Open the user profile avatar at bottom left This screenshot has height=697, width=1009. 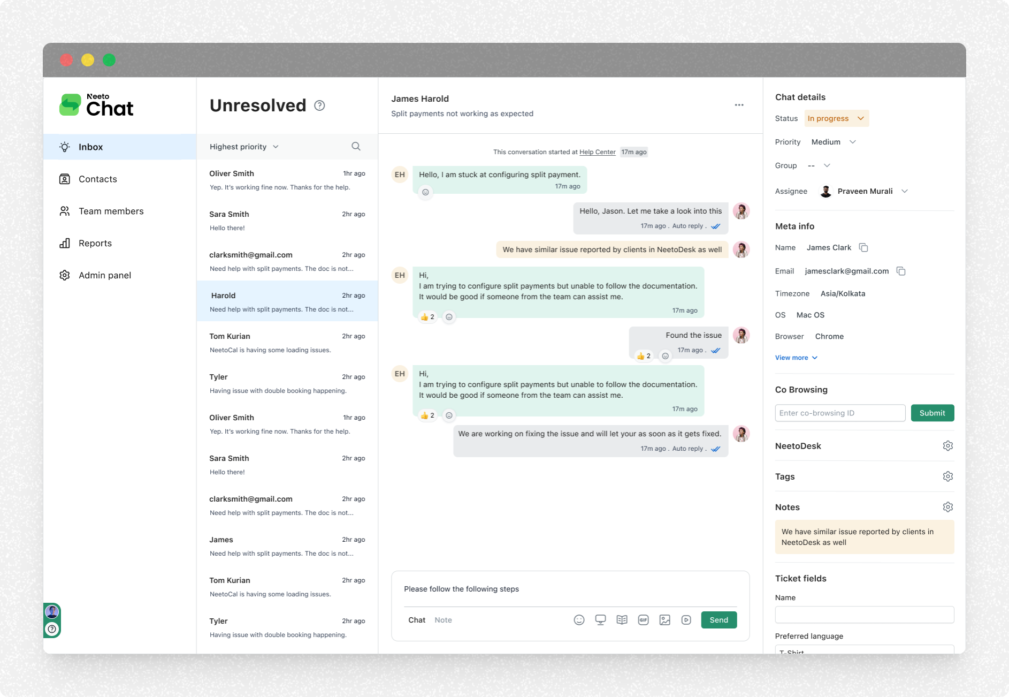tap(52, 611)
